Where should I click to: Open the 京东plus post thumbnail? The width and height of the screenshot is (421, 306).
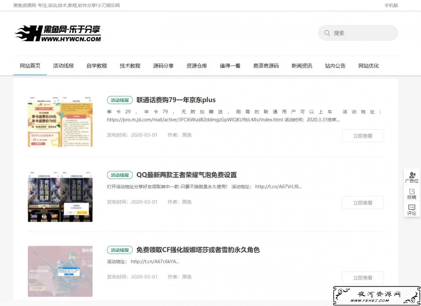coord(60,122)
